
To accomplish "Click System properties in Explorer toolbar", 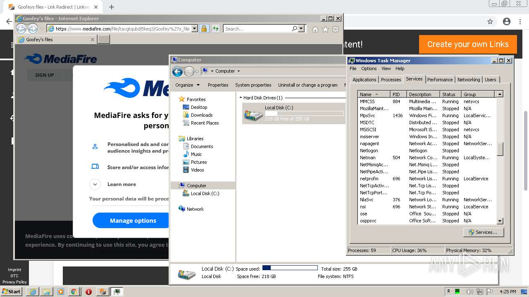I will point(253,85).
